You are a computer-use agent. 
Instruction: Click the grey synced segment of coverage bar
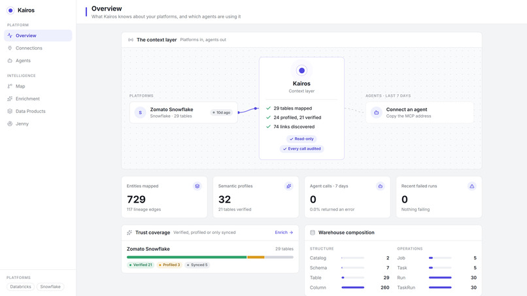click(x=279, y=257)
